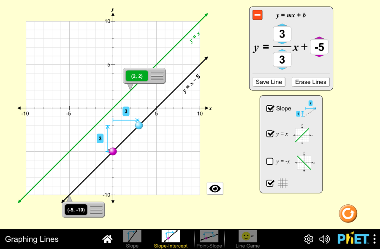Switch to the Point-Slope screen
The height and width of the screenshot is (249, 380).
point(209,236)
